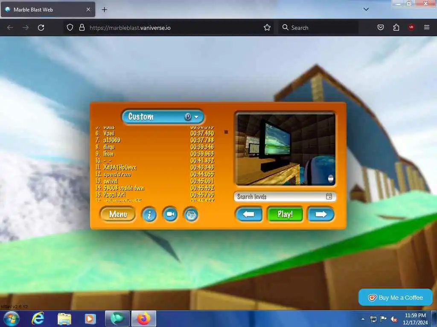Open the level info button
Viewport: 437px width, 327px height.
click(x=149, y=215)
